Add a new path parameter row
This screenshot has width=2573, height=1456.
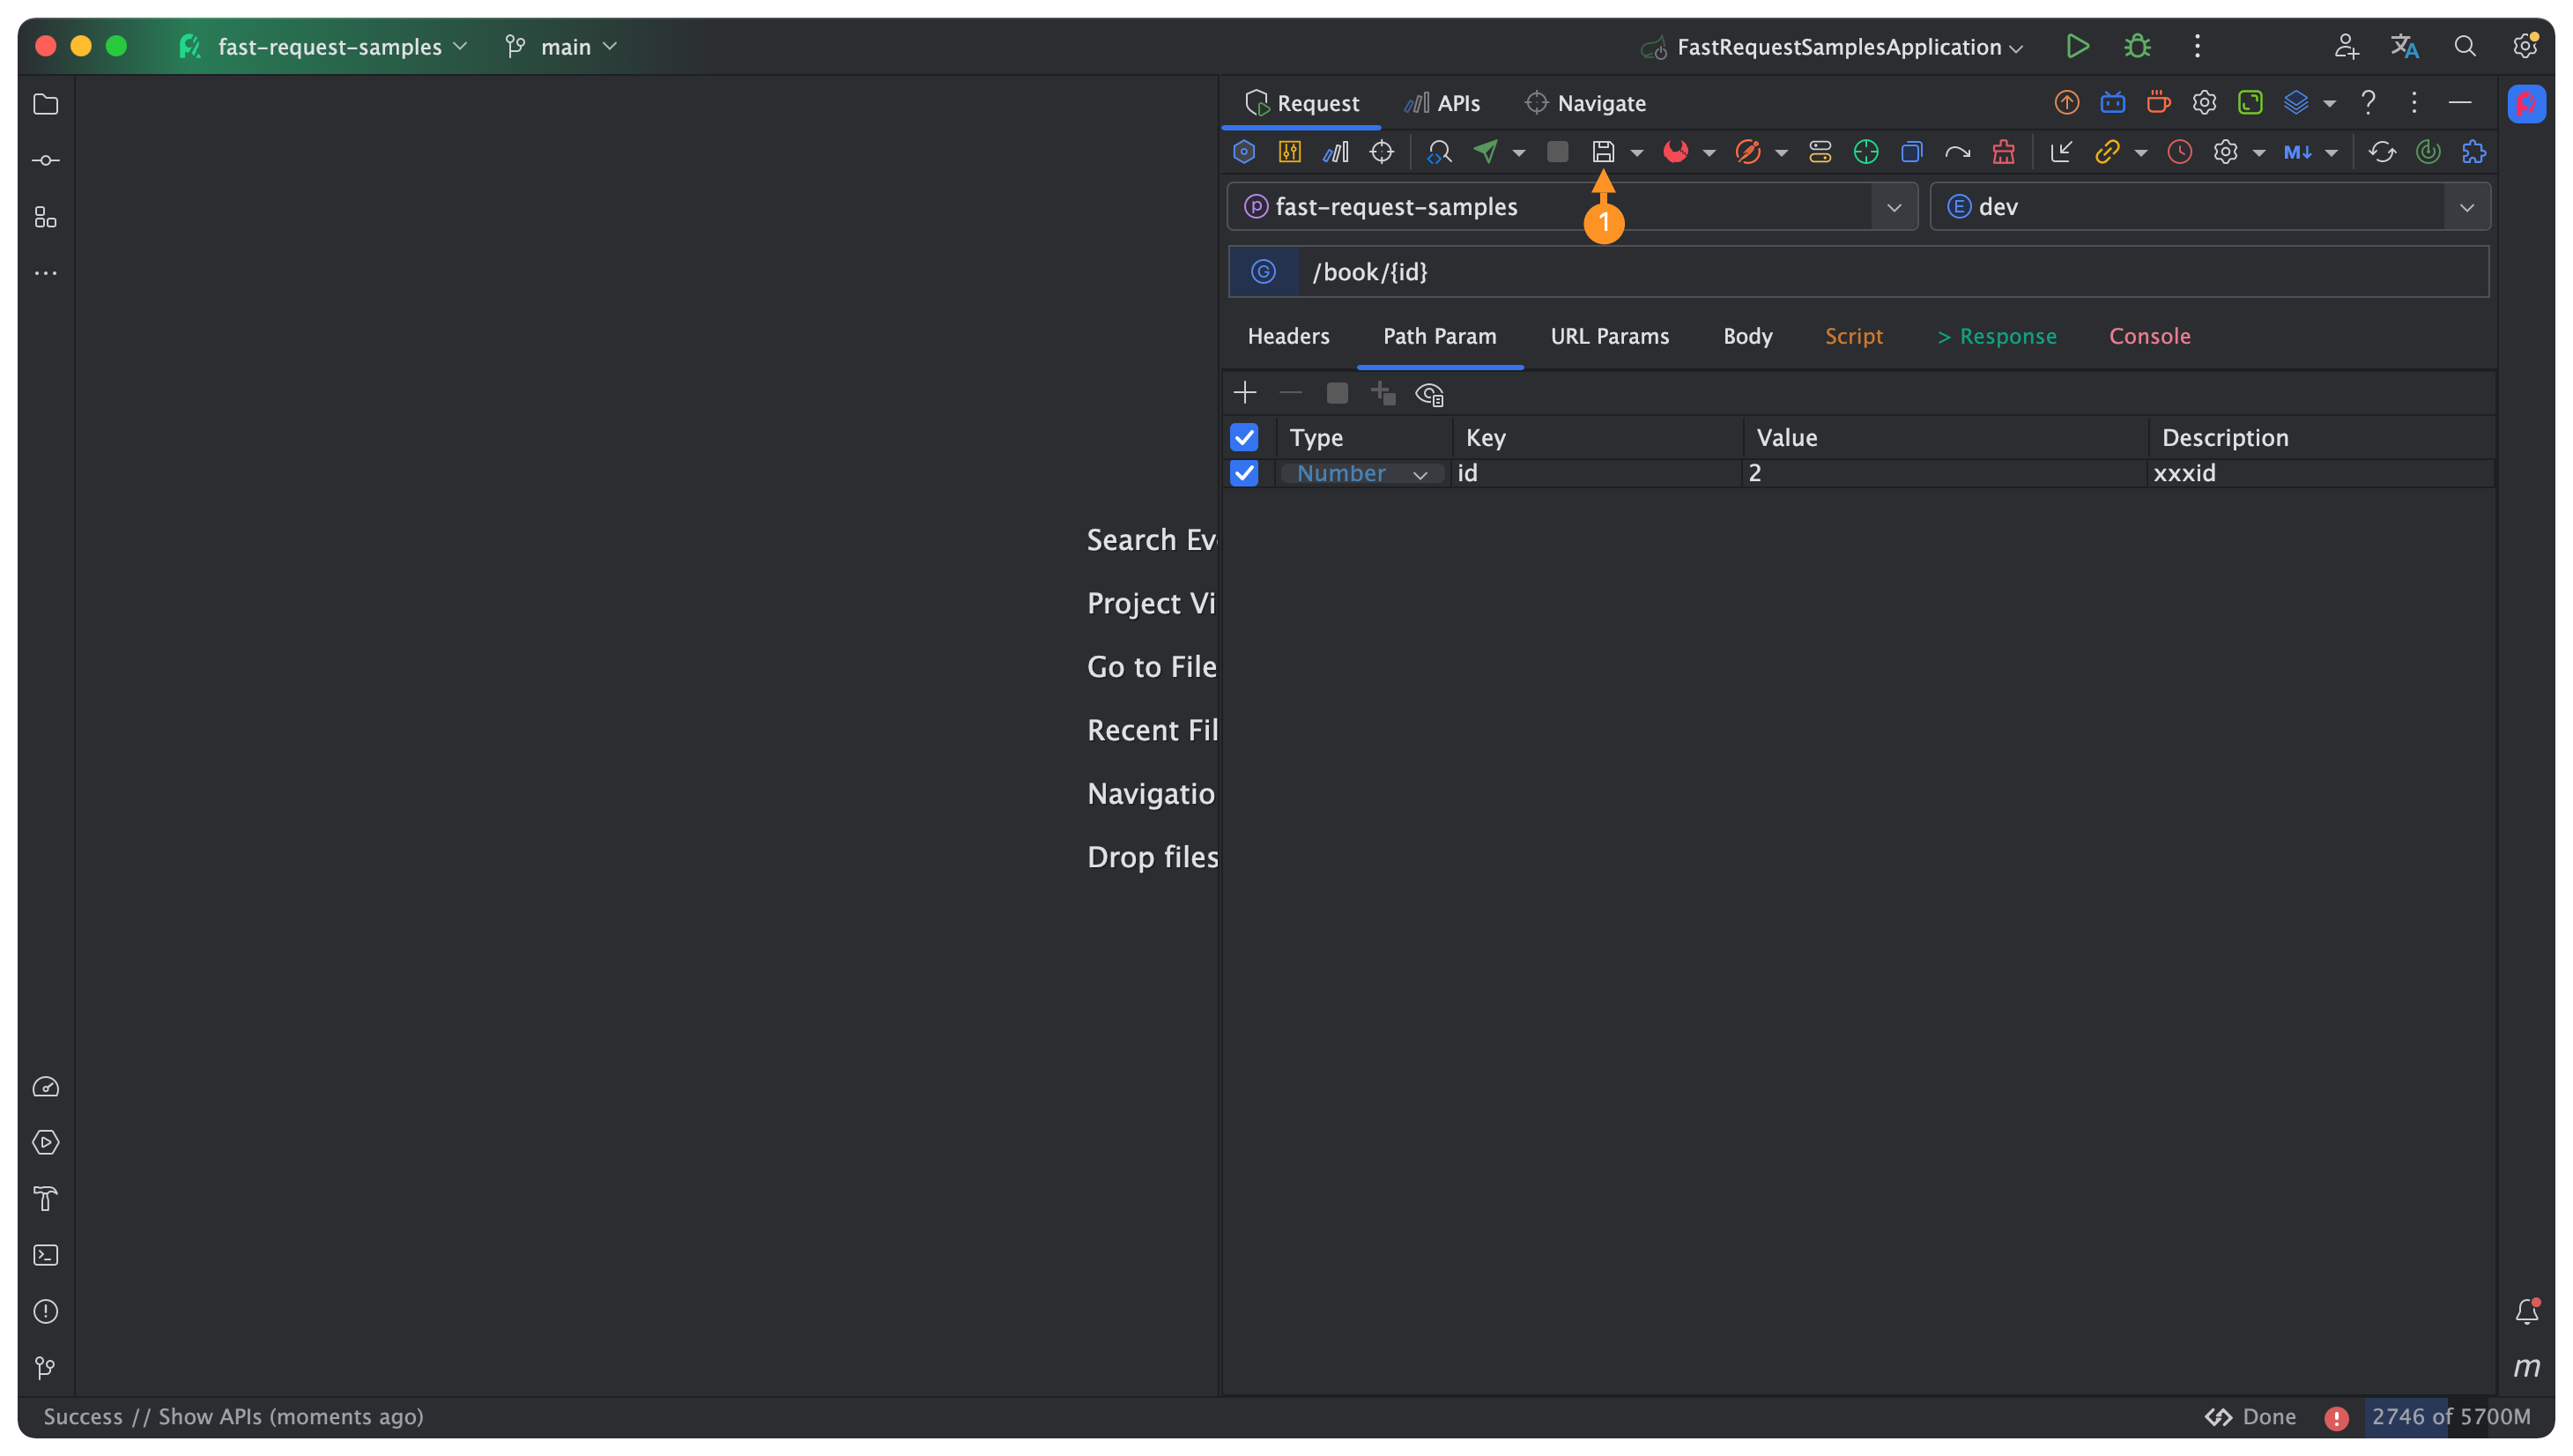coord(1244,392)
